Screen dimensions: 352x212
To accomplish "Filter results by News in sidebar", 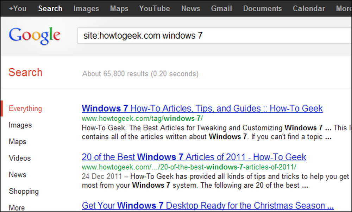I will tap(18, 175).
